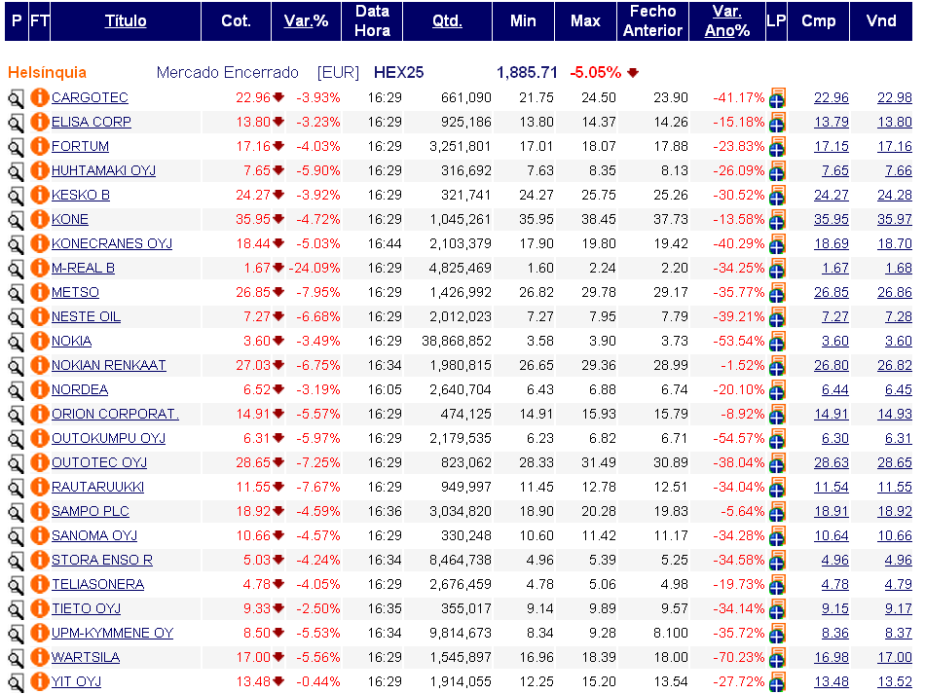Click the LP add icon for SANOMA OYJ

778,535
